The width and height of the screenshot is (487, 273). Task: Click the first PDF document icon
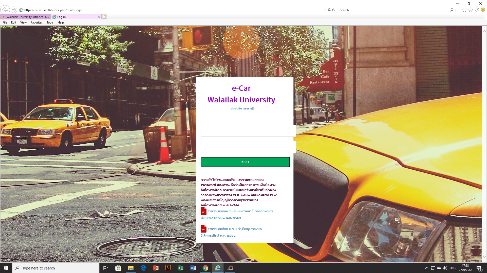(x=203, y=211)
